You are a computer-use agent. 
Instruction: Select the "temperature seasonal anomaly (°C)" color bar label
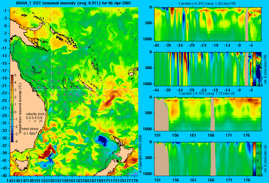(x=20, y=108)
